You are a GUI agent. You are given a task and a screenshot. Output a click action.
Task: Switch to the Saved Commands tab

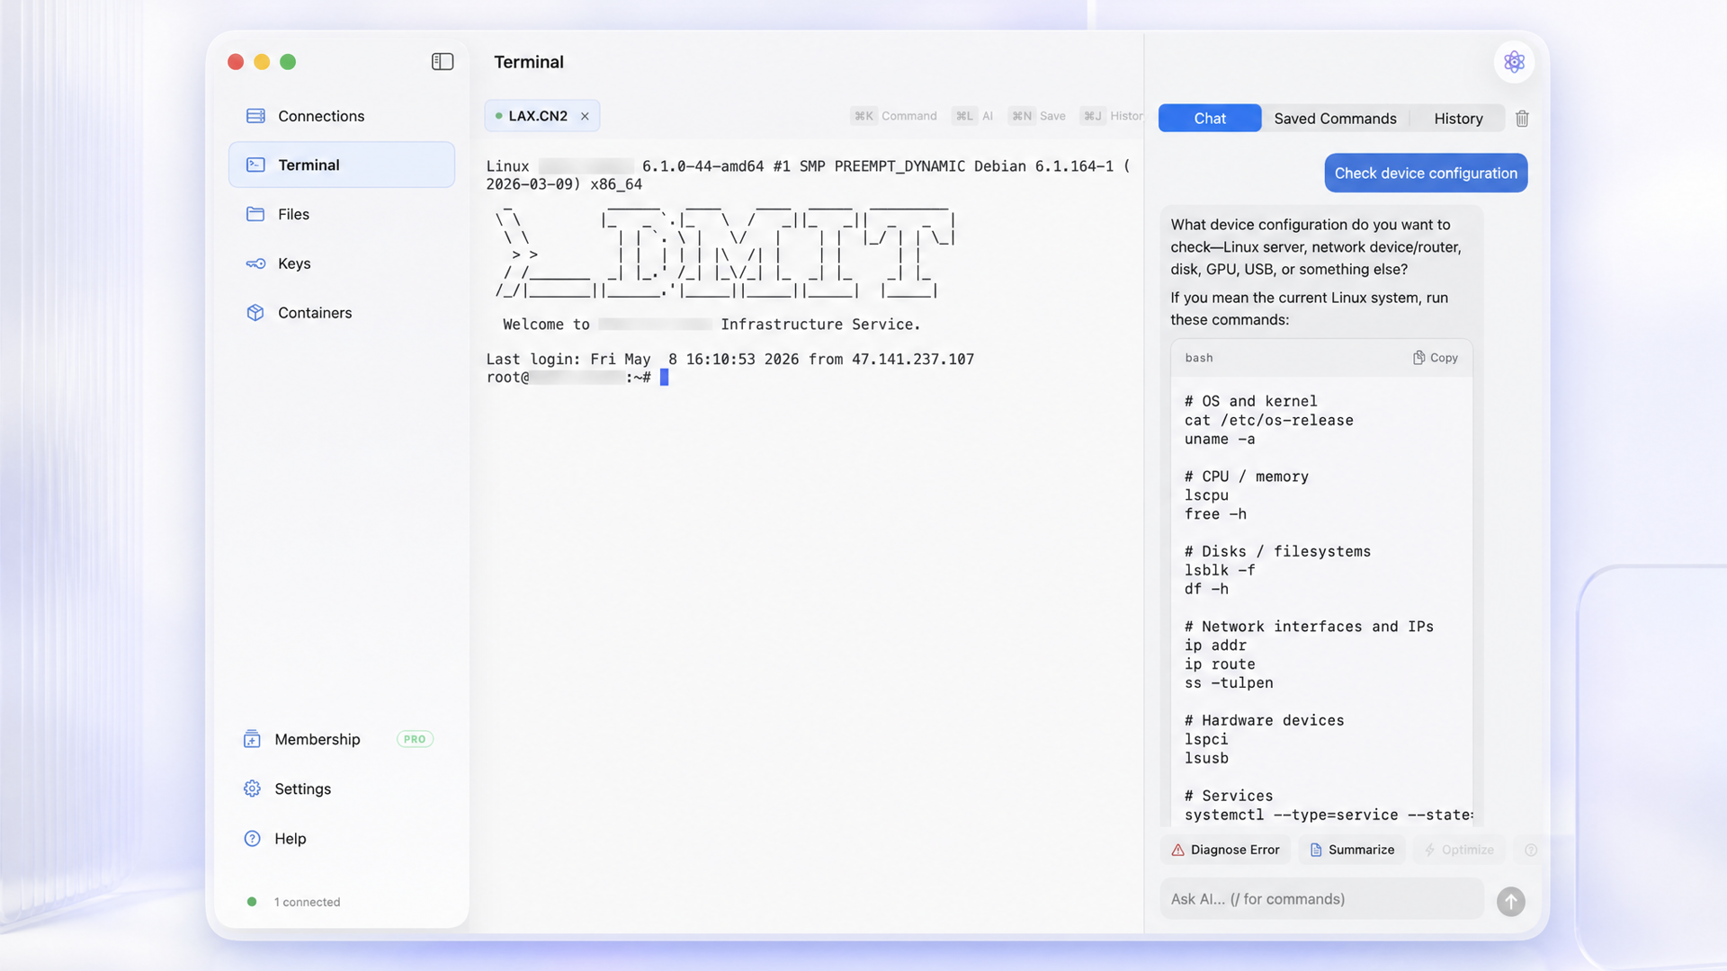tap(1335, 119)
